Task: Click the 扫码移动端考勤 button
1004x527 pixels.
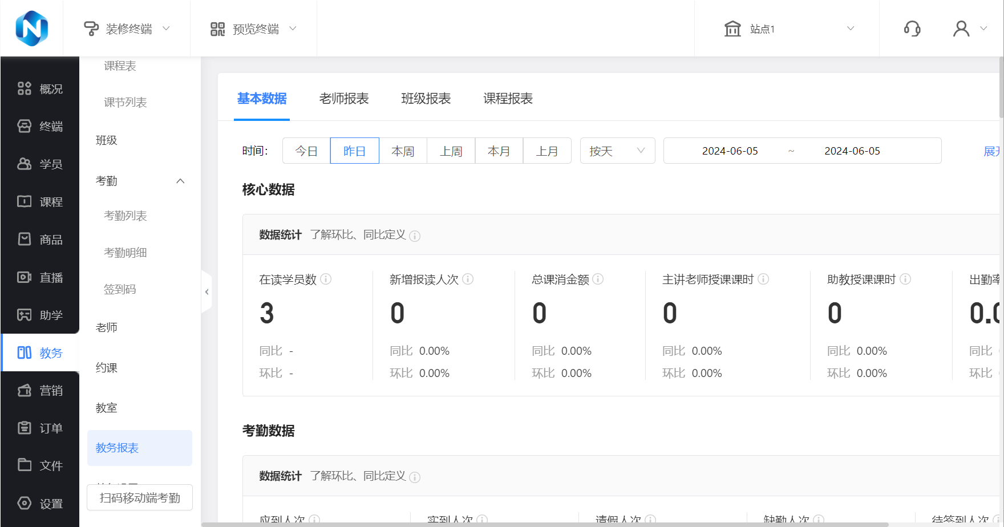Action: pos(140,498)
